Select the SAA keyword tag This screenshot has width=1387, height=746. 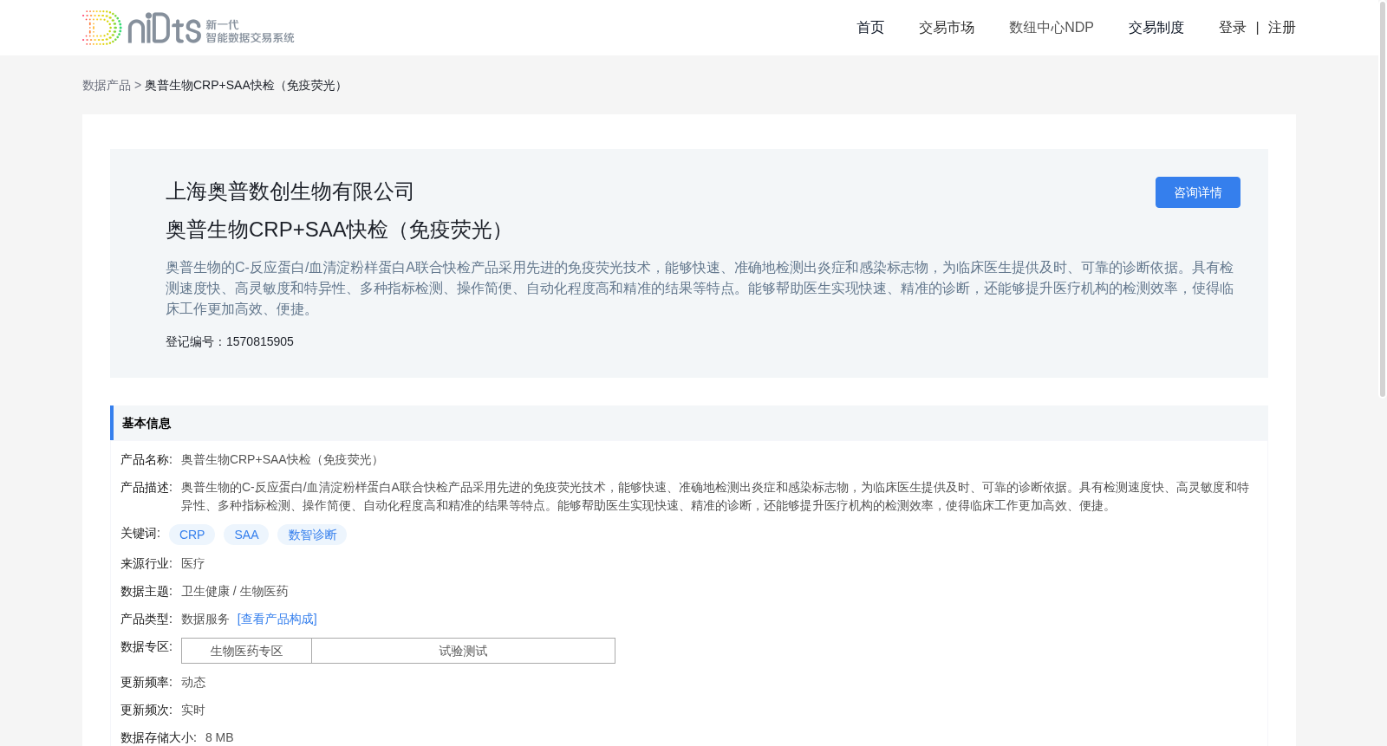coord(246,535)
